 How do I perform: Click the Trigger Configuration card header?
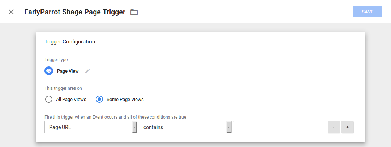coord(201,42)
